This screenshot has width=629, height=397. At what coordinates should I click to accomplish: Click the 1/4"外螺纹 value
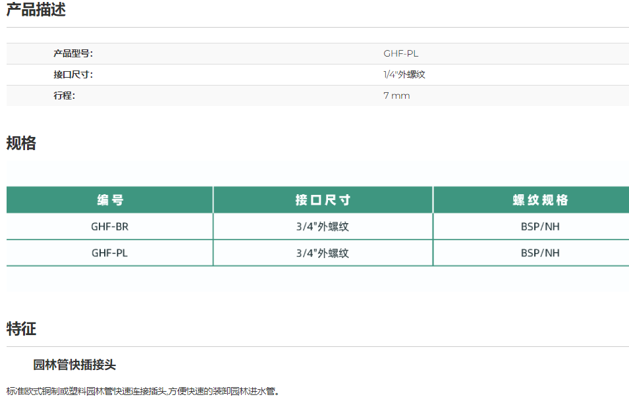point(404,75)
